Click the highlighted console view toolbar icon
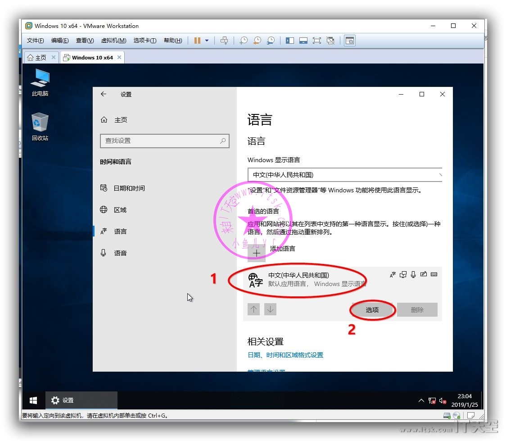Viewport: 506px width, 441px height. pos(349,41)
